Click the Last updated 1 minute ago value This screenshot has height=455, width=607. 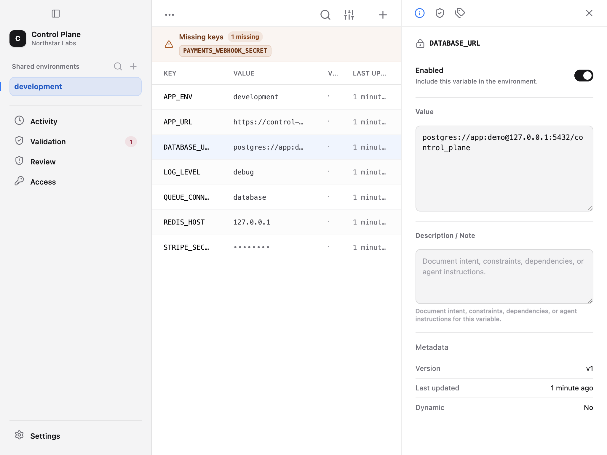572,388
